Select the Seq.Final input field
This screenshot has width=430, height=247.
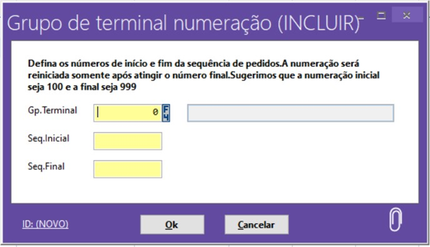coord(128,169)
